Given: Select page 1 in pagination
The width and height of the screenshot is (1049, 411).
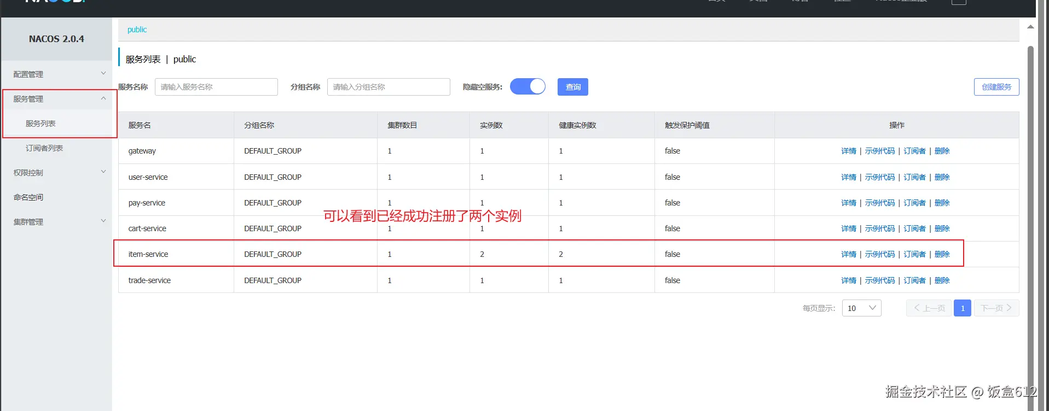Looking at the screenshot, I should tap(963, 308).
